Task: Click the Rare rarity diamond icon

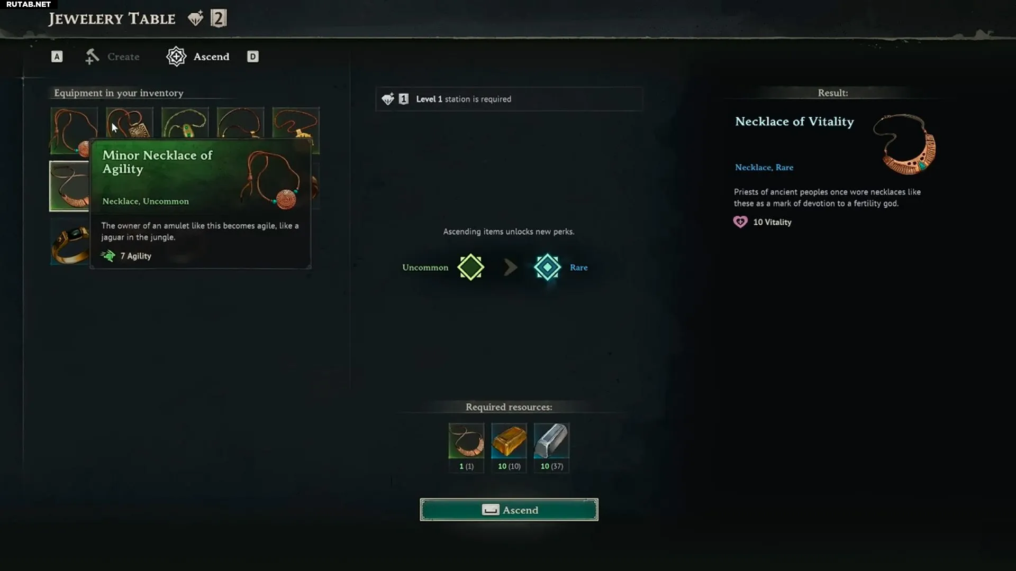Action: point(547,267)
